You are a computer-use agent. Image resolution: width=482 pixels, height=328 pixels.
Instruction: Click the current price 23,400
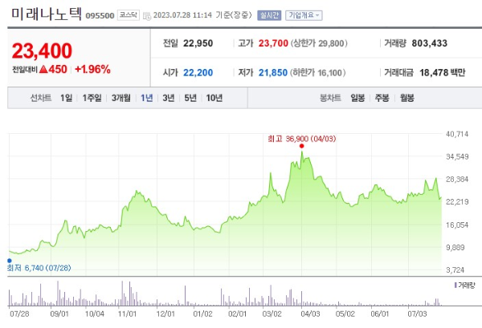(42, 51)
